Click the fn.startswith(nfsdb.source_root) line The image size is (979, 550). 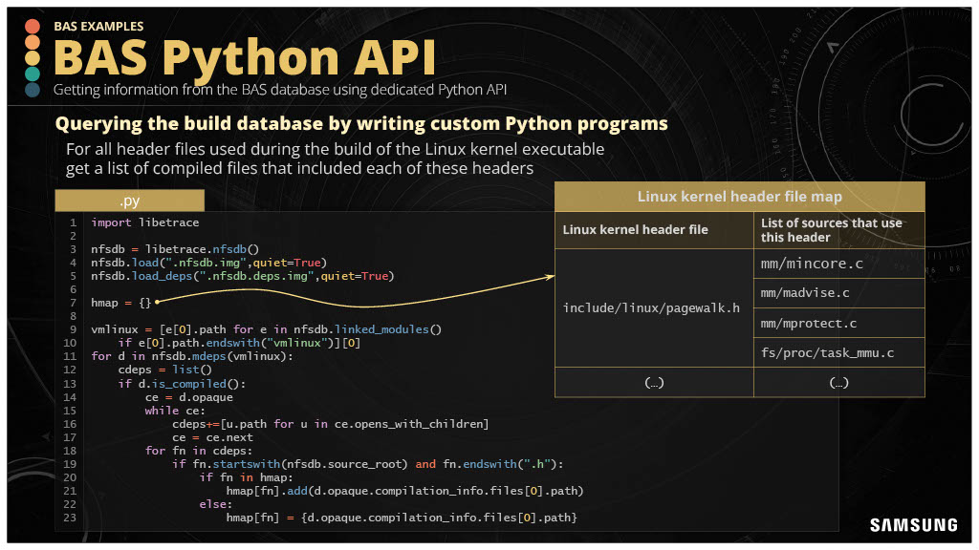(368, 464)
